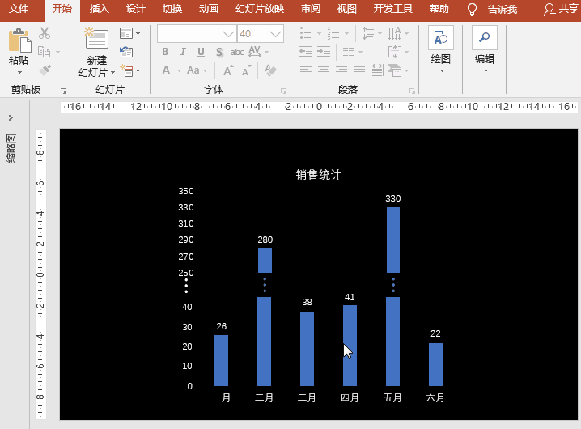This screenshot has height=429, width=581.
Task: Switch to the 动画 Animations tab
Action: (x=209, y=9)
